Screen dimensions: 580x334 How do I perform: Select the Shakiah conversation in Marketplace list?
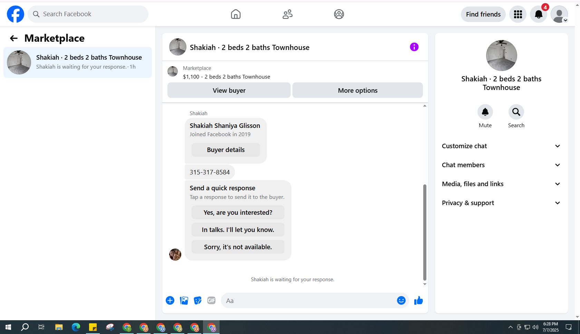click(x=78, y=62)
